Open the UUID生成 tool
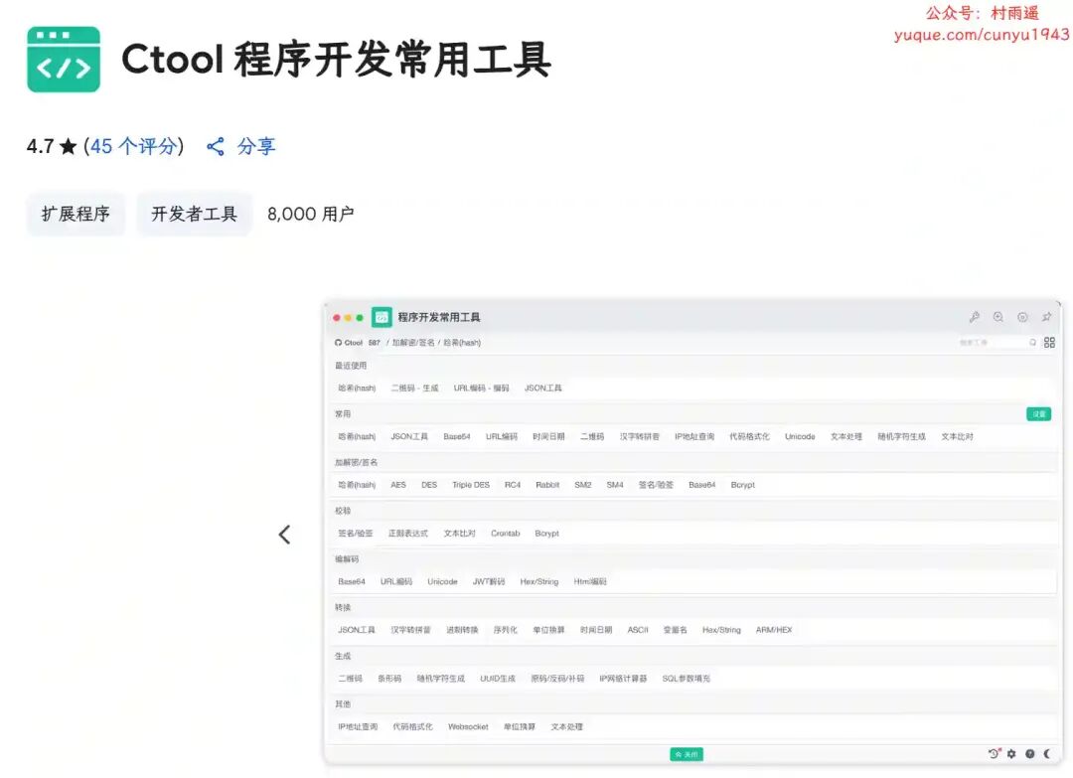 pos(498,679)
